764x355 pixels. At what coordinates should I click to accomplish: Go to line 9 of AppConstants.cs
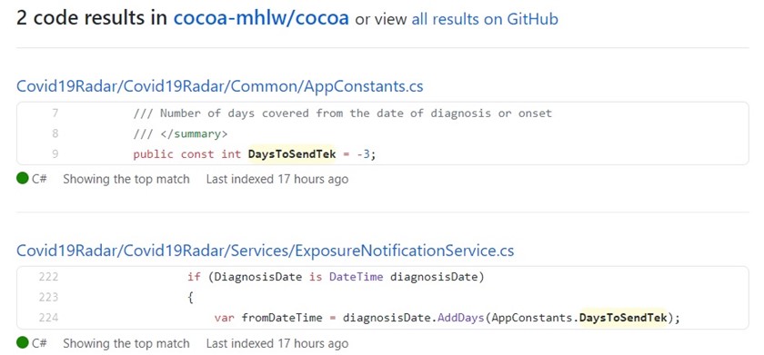pyautogui.click(x=55, y=154)
